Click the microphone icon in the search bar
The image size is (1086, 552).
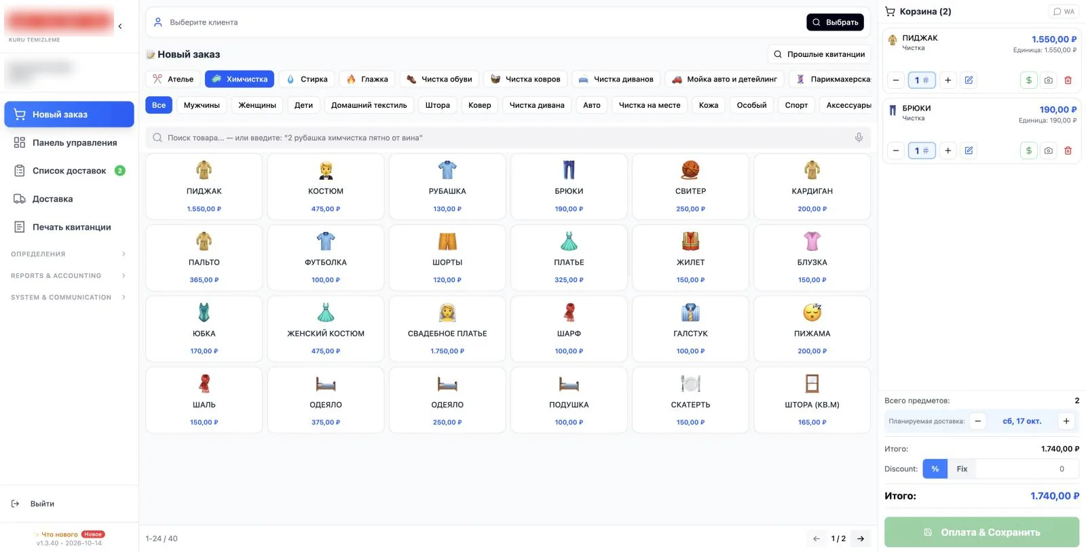pyautogui.click(x=859, y=138)
